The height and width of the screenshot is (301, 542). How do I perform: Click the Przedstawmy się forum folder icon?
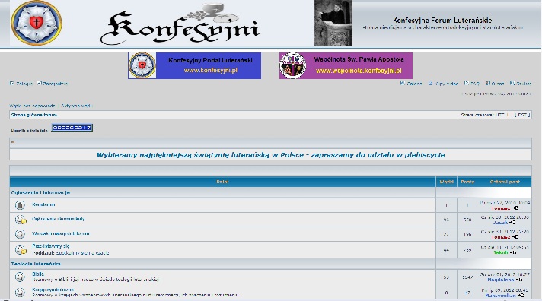click(x=21, y=249)
